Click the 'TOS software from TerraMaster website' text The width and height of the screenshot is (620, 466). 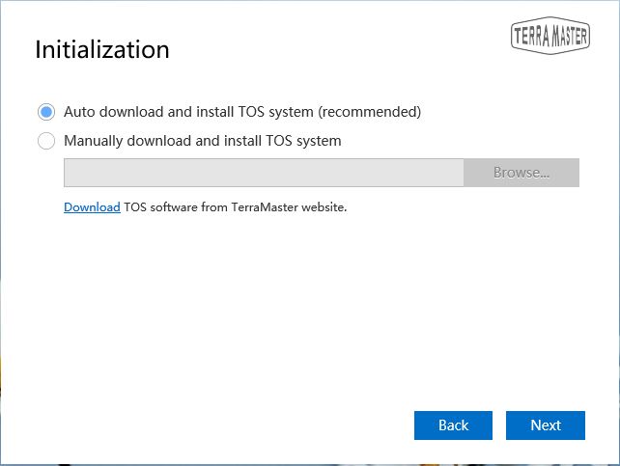click(x=235, y=207)
